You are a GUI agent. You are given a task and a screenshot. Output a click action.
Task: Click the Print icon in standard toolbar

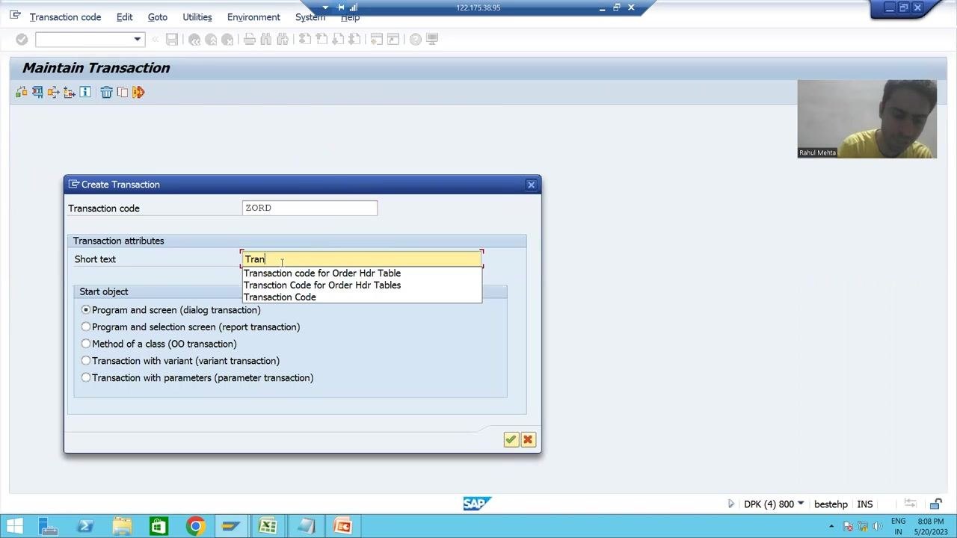click(x=250, y=39)
